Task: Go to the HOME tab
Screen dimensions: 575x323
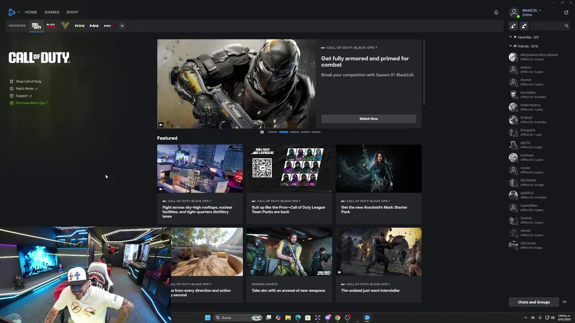Action: pyautogui.click(x=31, y=12)
